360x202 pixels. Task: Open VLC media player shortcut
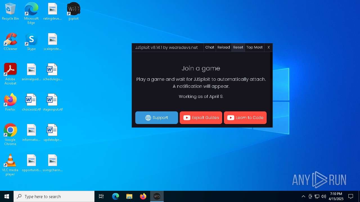10,165
